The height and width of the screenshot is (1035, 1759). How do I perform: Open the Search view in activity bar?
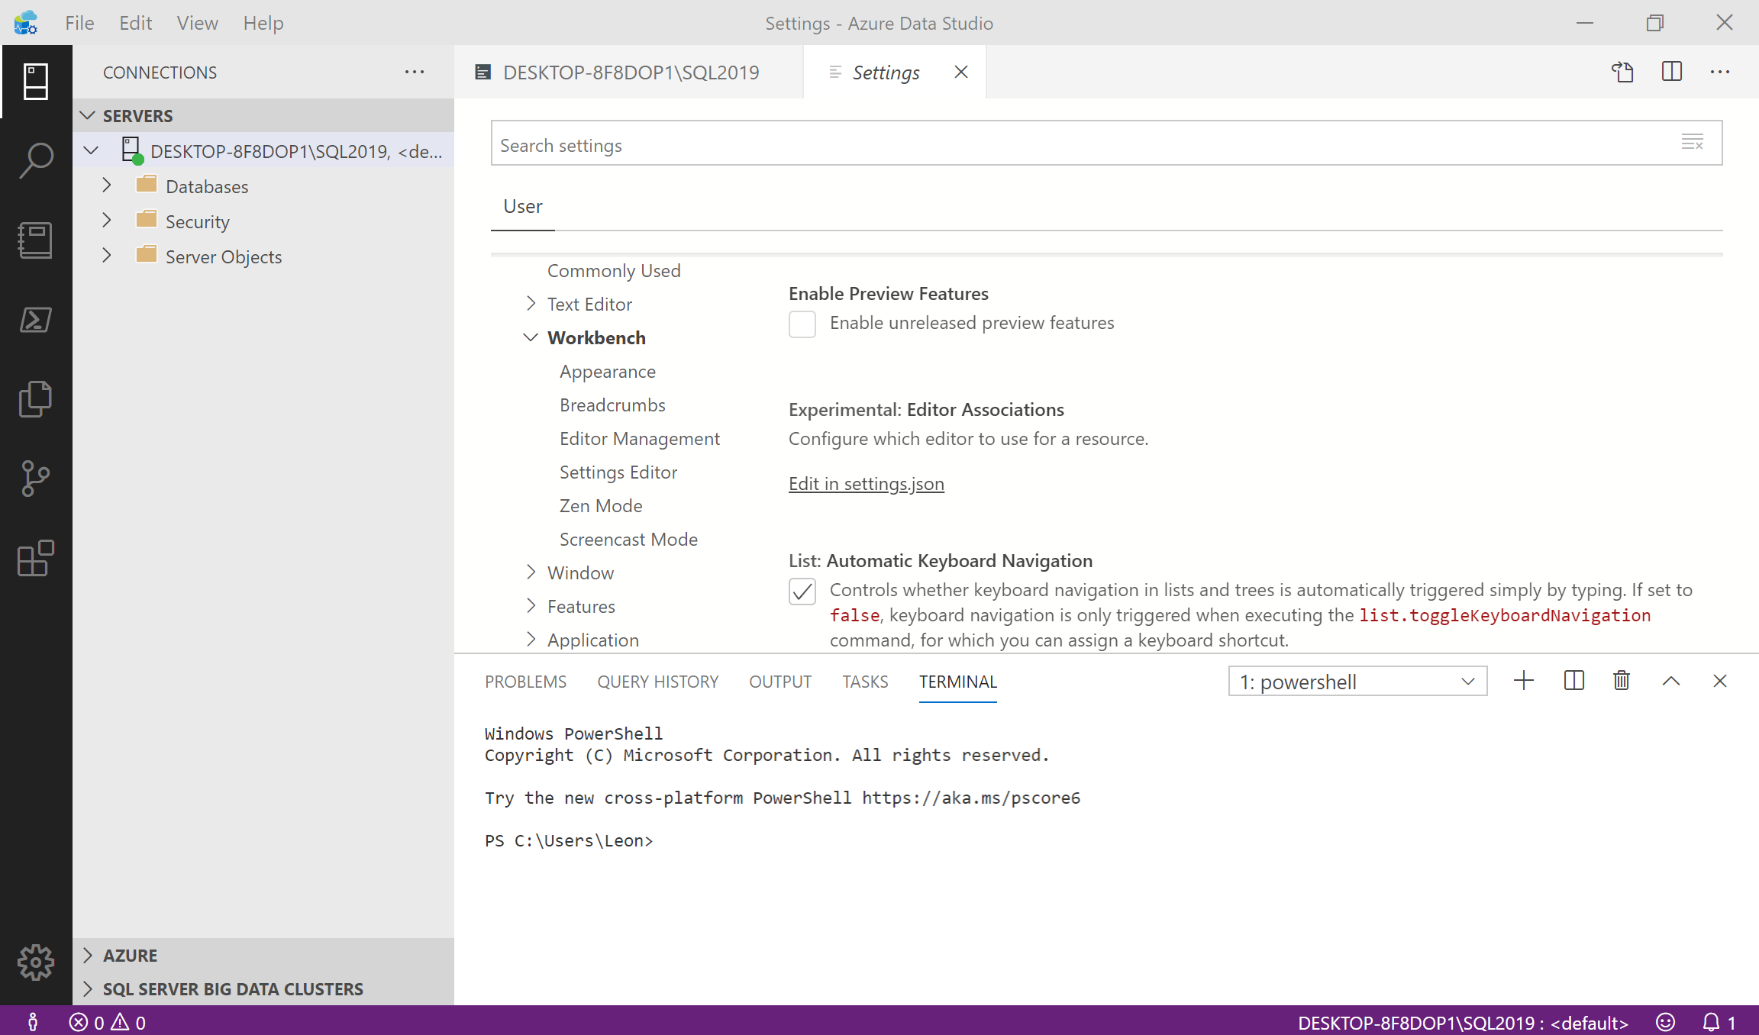[36, 160]
